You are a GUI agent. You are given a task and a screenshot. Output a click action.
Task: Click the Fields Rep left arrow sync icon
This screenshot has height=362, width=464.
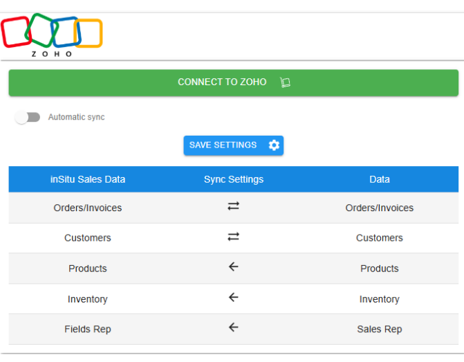[x=234, y=327]
